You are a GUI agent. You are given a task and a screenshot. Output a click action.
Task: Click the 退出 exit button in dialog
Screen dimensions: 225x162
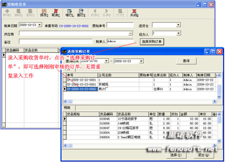[203, 155]
